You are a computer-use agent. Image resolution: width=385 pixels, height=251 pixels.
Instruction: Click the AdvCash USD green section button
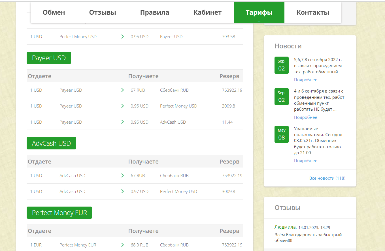click(51, 143)
